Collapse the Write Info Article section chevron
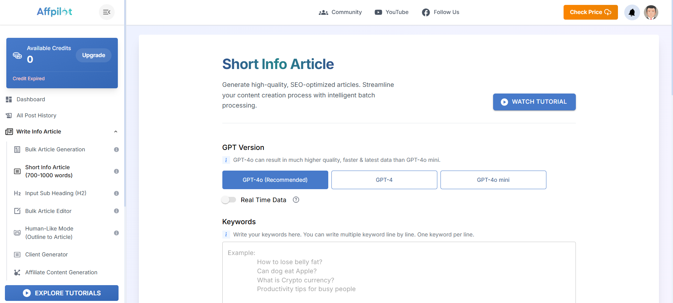673x303 pixels. (x=116, y=132)
